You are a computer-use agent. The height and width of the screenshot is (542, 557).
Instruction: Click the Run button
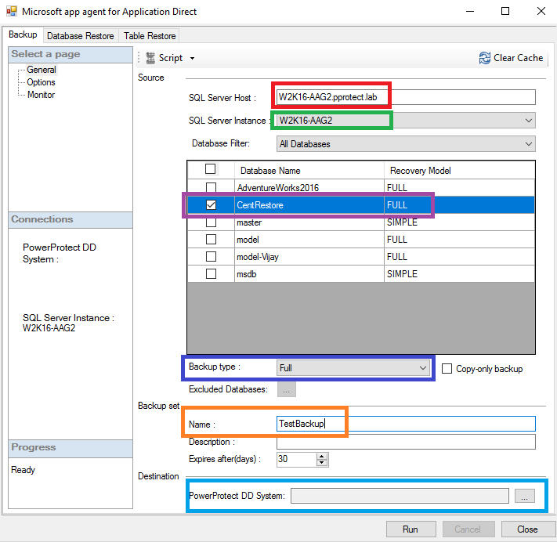click(410, 529)
